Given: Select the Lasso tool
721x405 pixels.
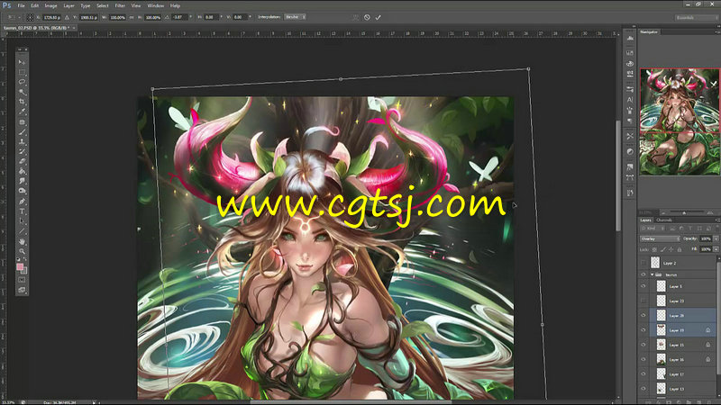Looking at the screenshot, I should point(22,82).
